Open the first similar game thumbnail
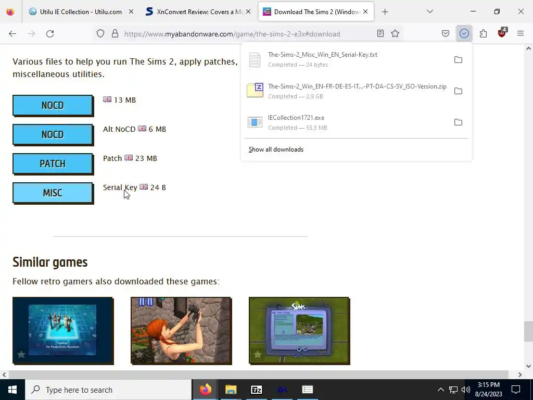This screenshot has width=533, height=400. [x=63, y=331]
